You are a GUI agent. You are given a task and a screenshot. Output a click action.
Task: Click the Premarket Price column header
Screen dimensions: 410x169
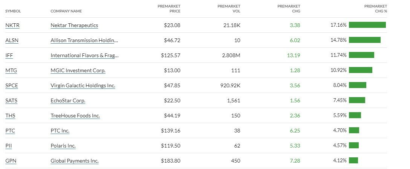(169, 8)
